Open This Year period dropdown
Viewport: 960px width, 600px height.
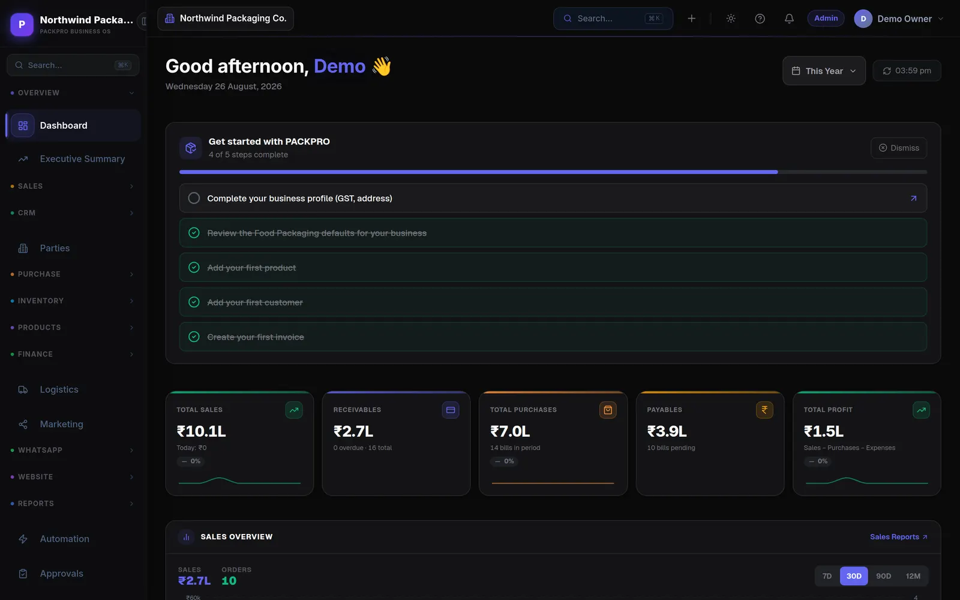824,71
